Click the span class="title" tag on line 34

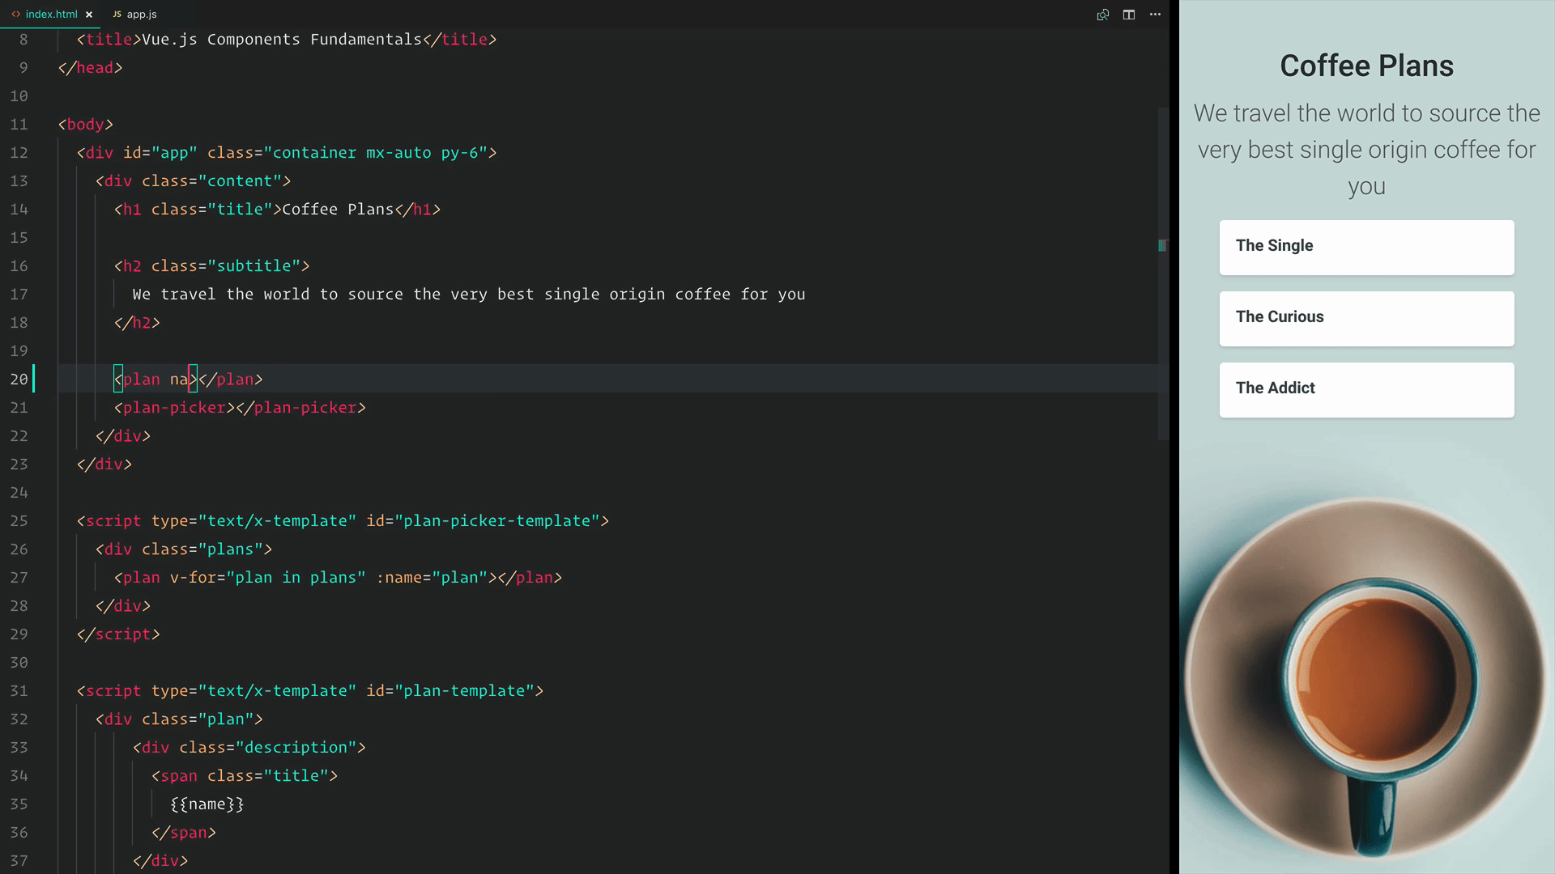(x=245, y=775)
